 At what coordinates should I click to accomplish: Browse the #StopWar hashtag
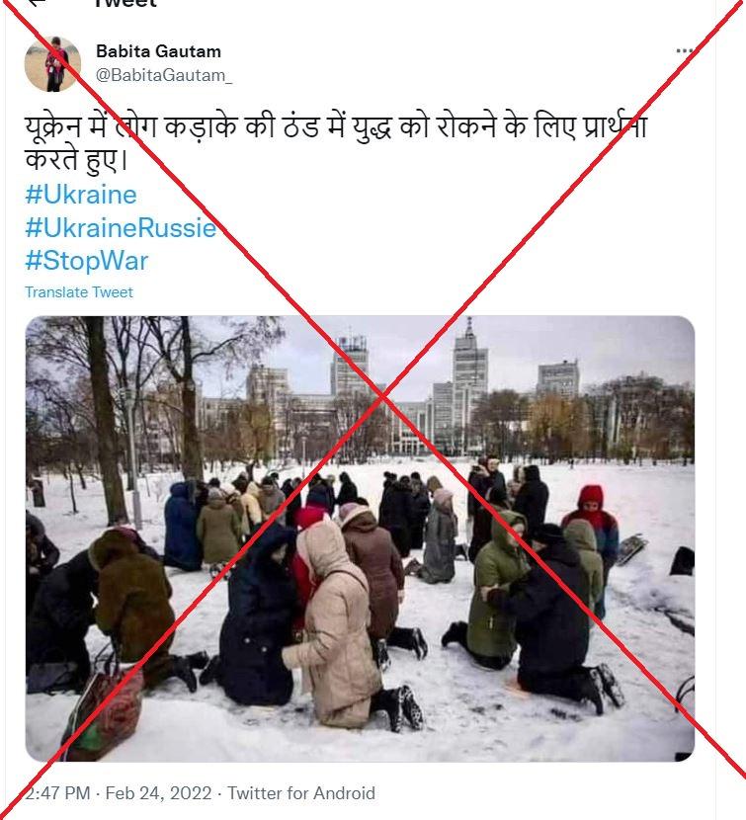(87, 261)
